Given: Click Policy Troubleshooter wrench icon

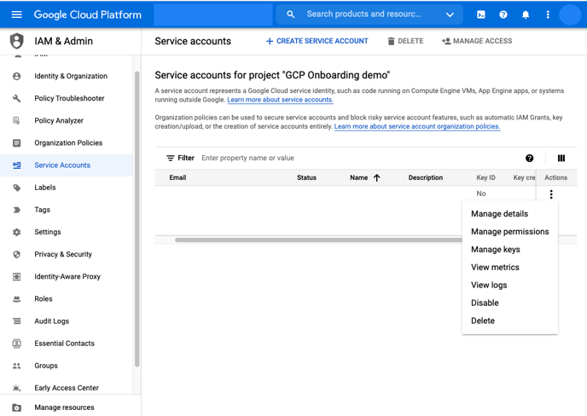Looking at the screenshot, I should click(x=16, y=98).
